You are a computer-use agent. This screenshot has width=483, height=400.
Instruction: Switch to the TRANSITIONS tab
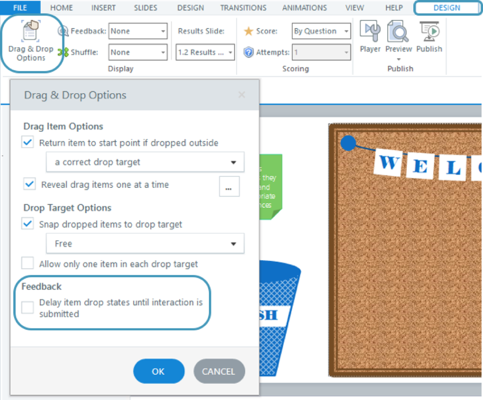click(x=243, y=8)
